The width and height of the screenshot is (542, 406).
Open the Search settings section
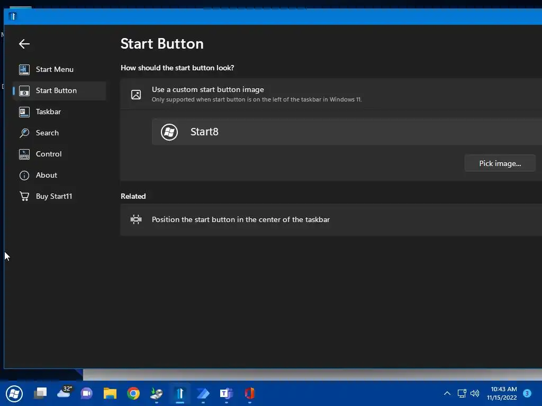[x=59, y=133]
